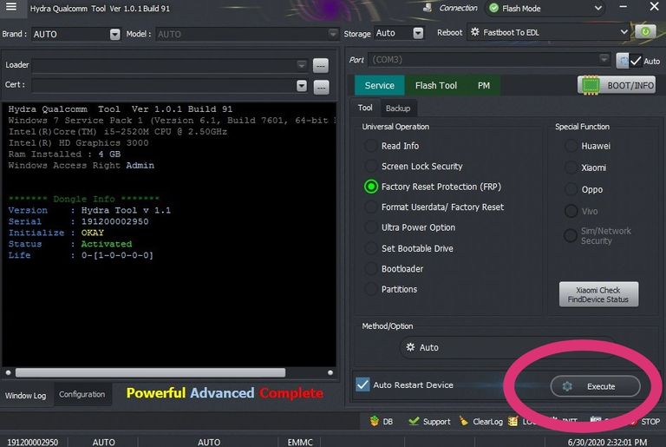The width and height of the screenshot is (666, 447).
Task: Click the gear icon on Execute
Action: [x=567, y=386]
